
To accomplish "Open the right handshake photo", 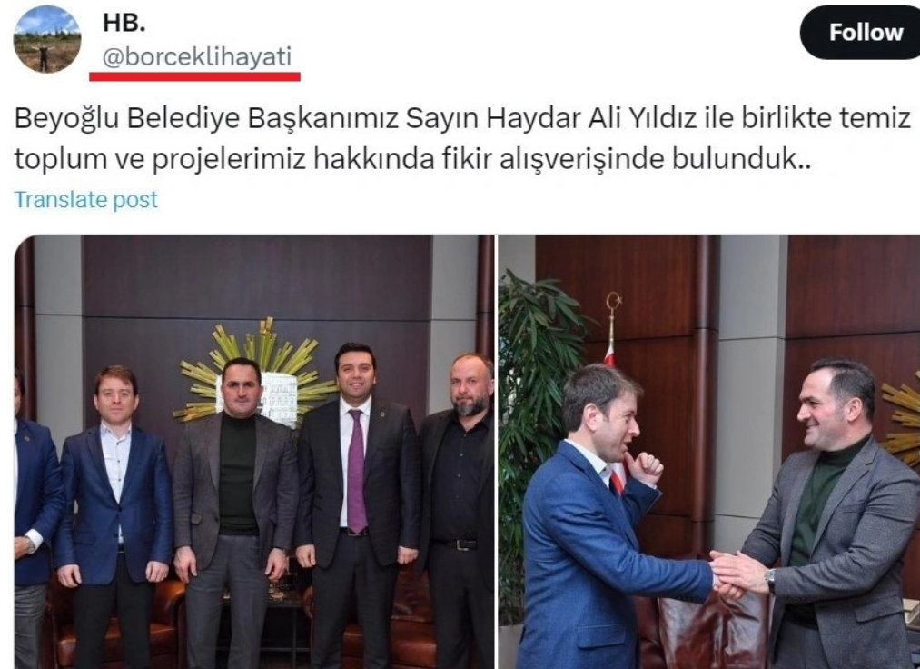I will click(708, 452).
